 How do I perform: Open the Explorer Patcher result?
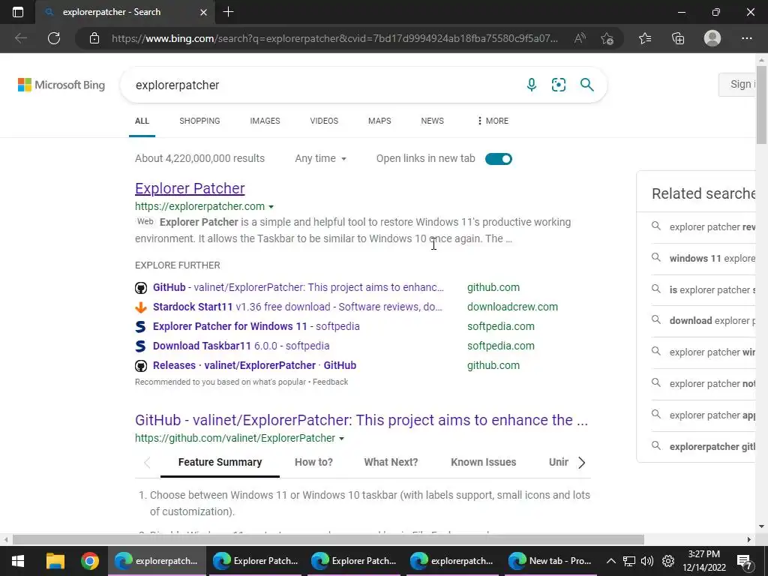tap(190, 188)
